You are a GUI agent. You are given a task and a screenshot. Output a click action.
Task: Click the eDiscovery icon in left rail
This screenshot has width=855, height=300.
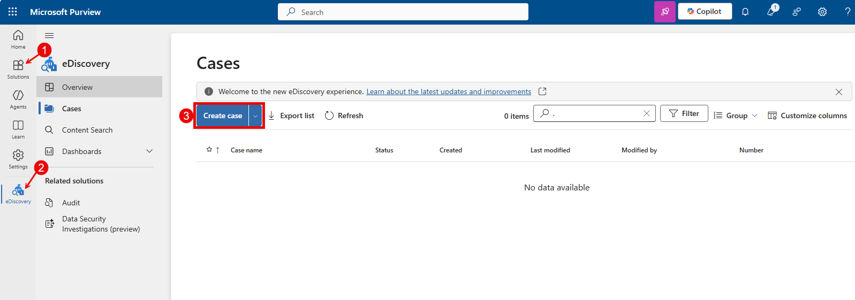18,194
